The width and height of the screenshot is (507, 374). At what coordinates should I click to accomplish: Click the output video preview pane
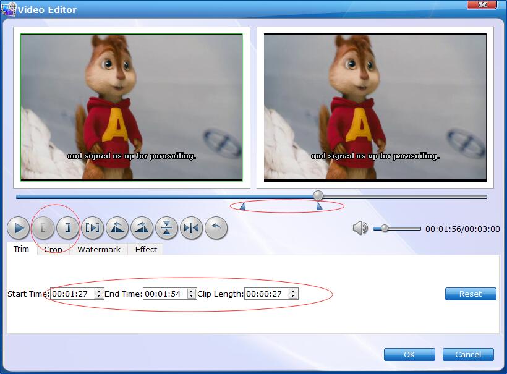click(x=375, y=108)
